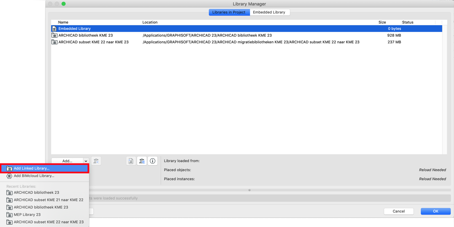Click Reload Needed beside Placed objects
The width and height of the screenshot is (454, 227).
click(x=432, y=170)
